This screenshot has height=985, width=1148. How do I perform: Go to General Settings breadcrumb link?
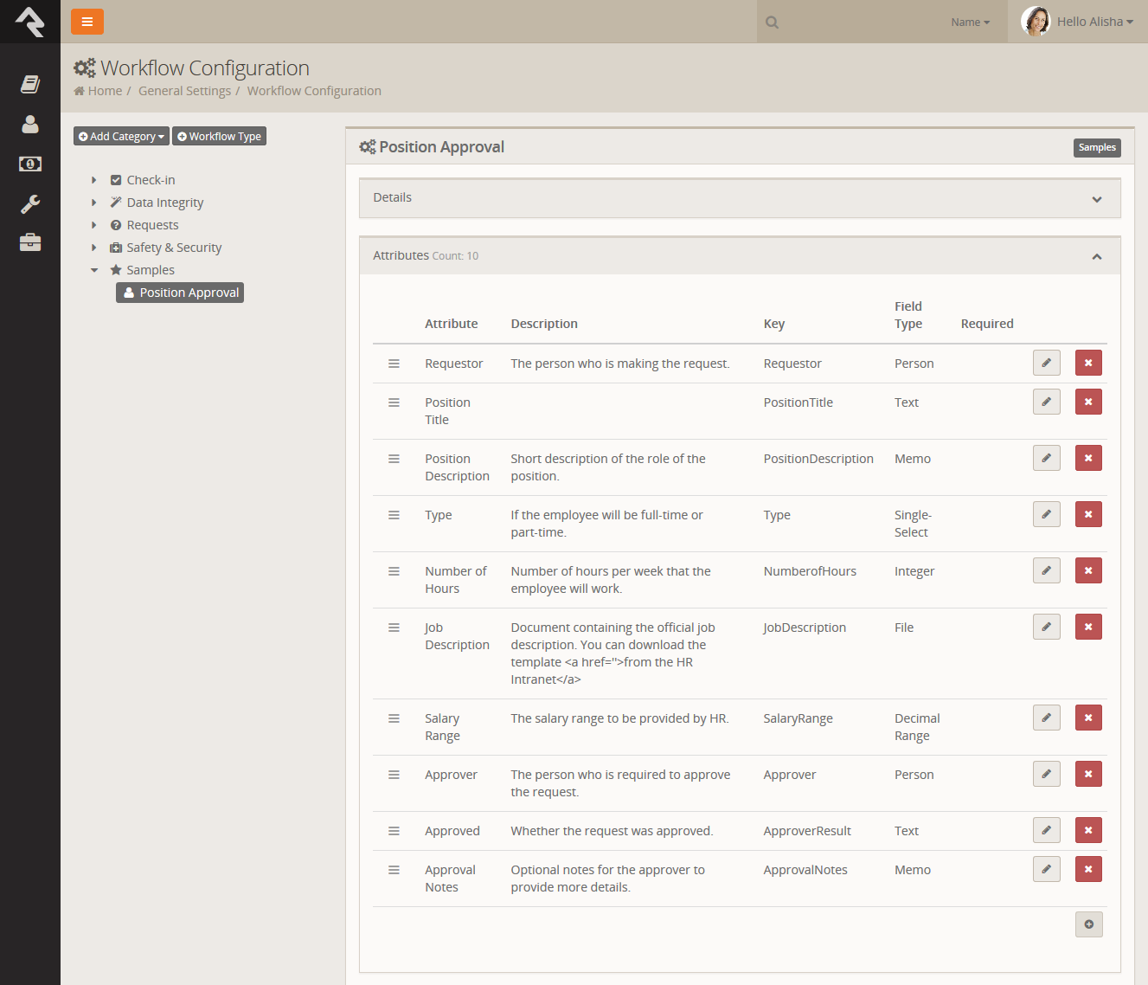pos(184,91)
